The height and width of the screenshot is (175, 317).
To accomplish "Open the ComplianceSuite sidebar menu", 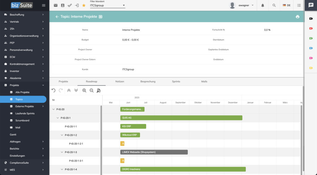I will point(24,163).
